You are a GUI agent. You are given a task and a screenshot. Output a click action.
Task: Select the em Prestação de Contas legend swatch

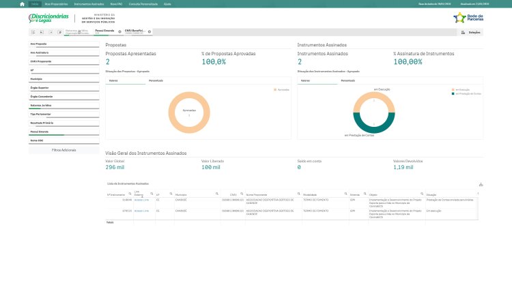(x=453, y=93)
